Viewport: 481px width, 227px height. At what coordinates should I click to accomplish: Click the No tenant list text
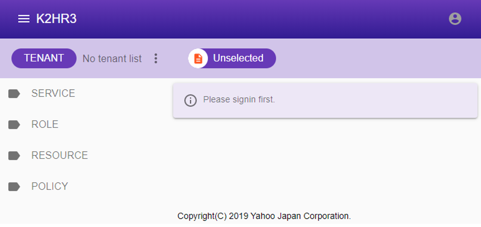(x=112, y=59)
